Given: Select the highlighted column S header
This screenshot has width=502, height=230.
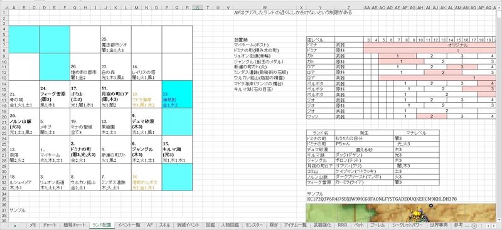Looking at the screenshot, I should 198,8.
